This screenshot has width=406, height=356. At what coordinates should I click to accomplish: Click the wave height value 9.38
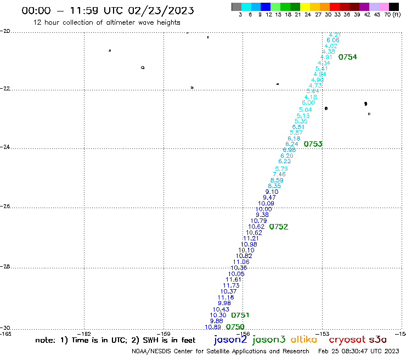[x=262, y=215]
